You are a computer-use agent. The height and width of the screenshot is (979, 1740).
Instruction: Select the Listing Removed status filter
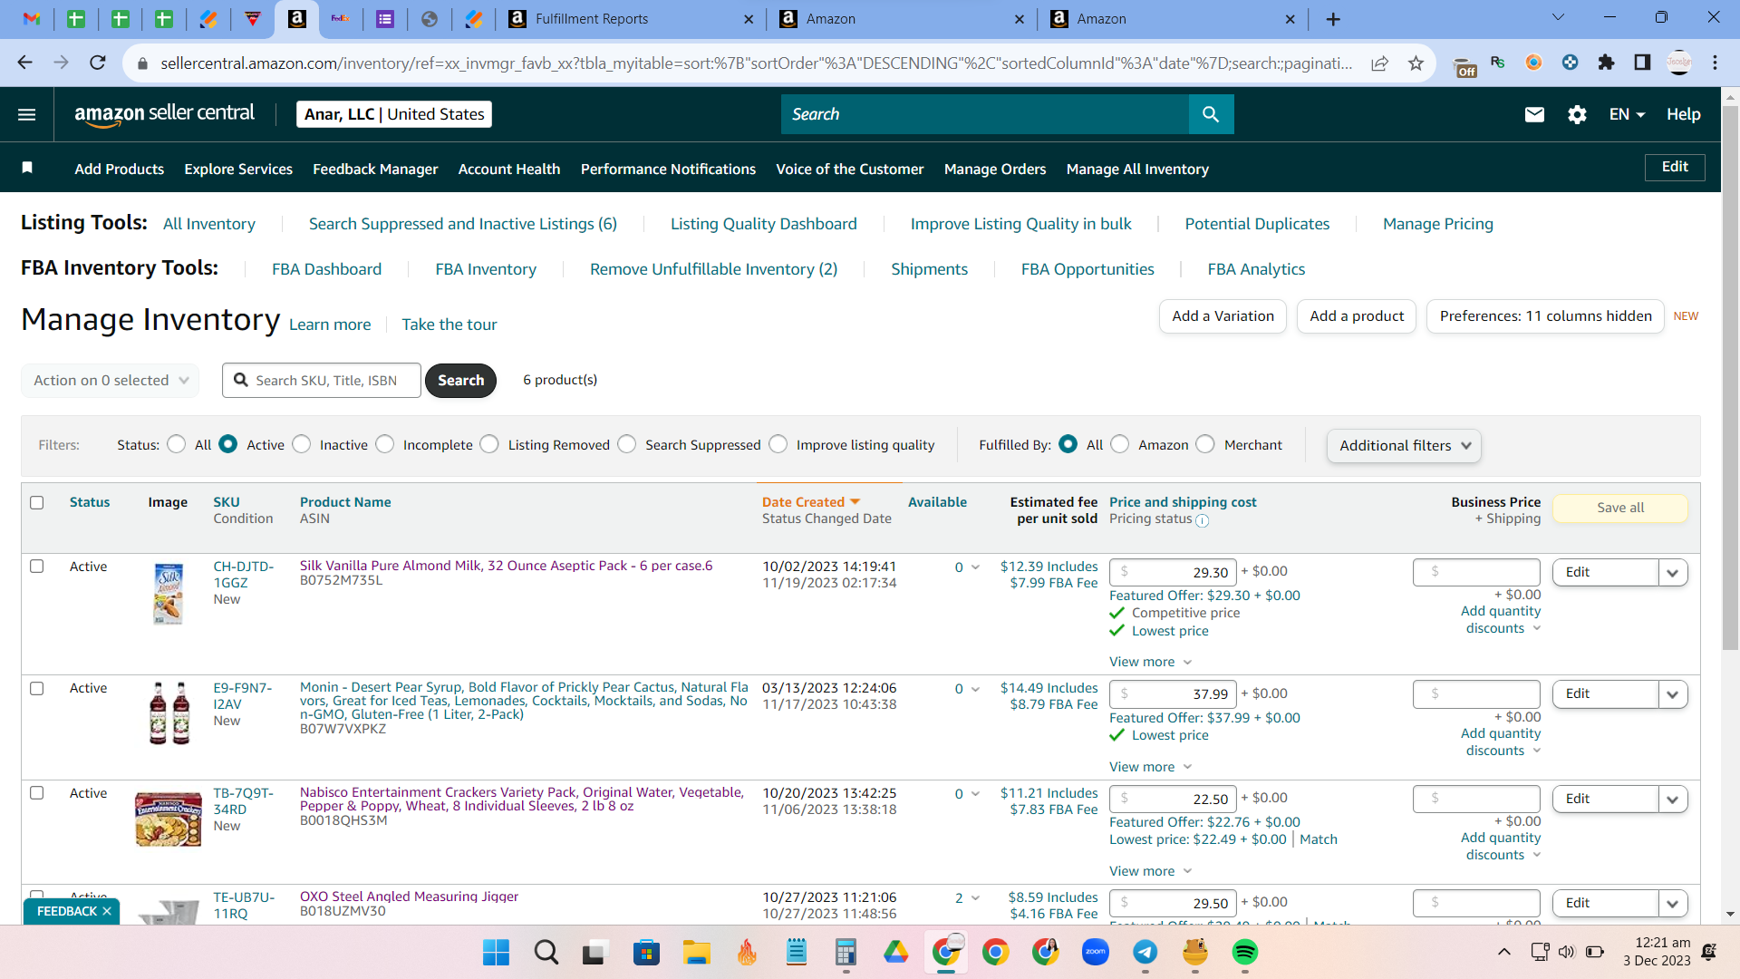click(489, 444)
